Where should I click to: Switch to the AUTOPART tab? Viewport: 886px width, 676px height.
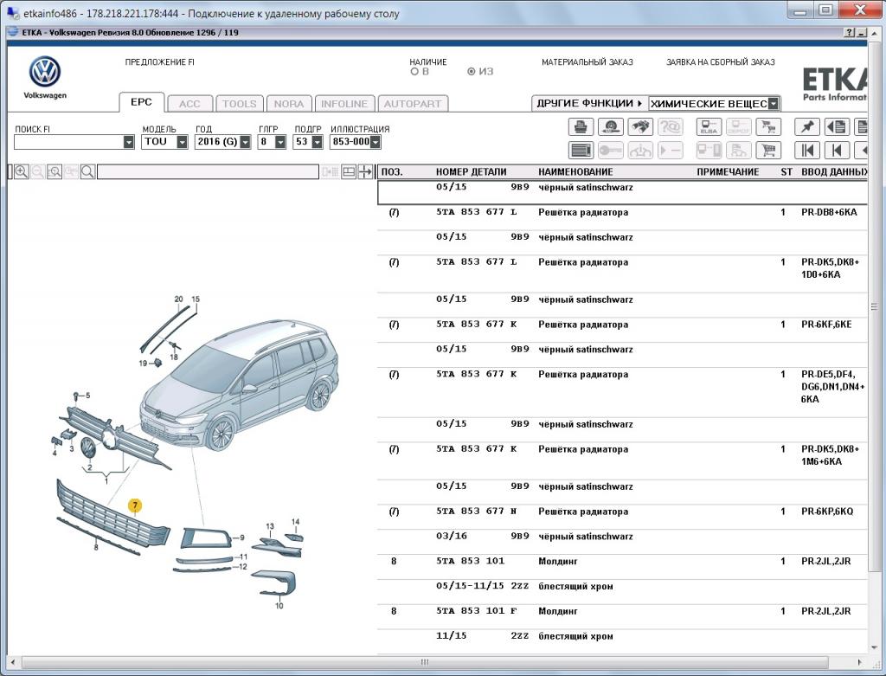[x=413, y=104]
